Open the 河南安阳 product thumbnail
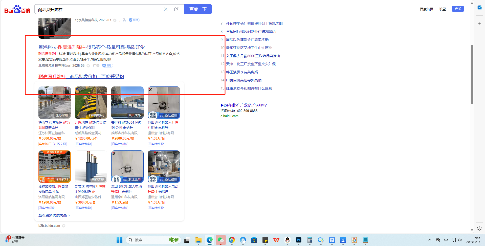 click(55, 167)
